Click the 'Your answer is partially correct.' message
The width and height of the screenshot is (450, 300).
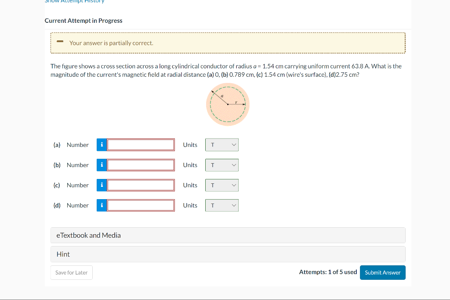click(x=111, y=43)
